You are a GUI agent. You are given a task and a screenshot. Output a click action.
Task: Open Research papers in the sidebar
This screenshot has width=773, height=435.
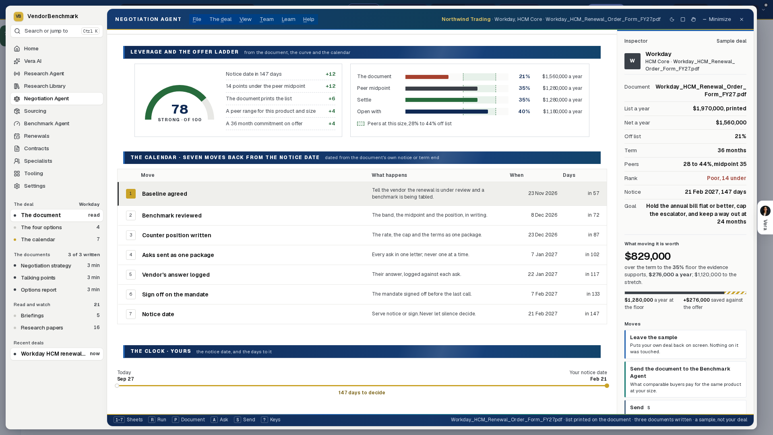57,328
